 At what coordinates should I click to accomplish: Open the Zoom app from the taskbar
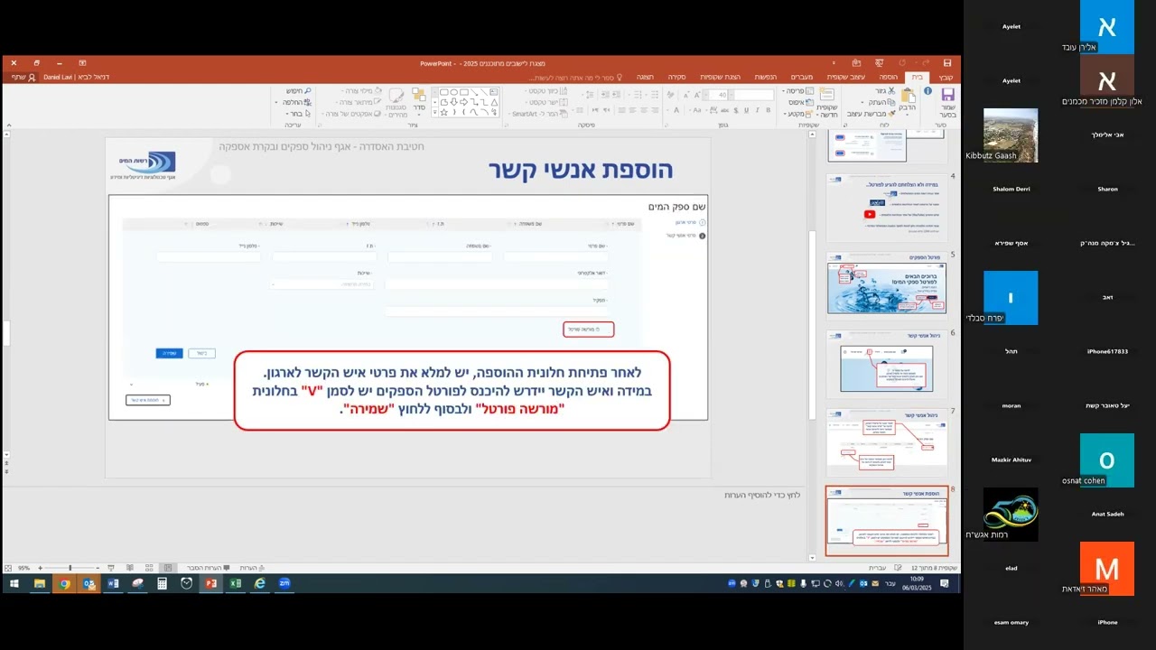284,584
